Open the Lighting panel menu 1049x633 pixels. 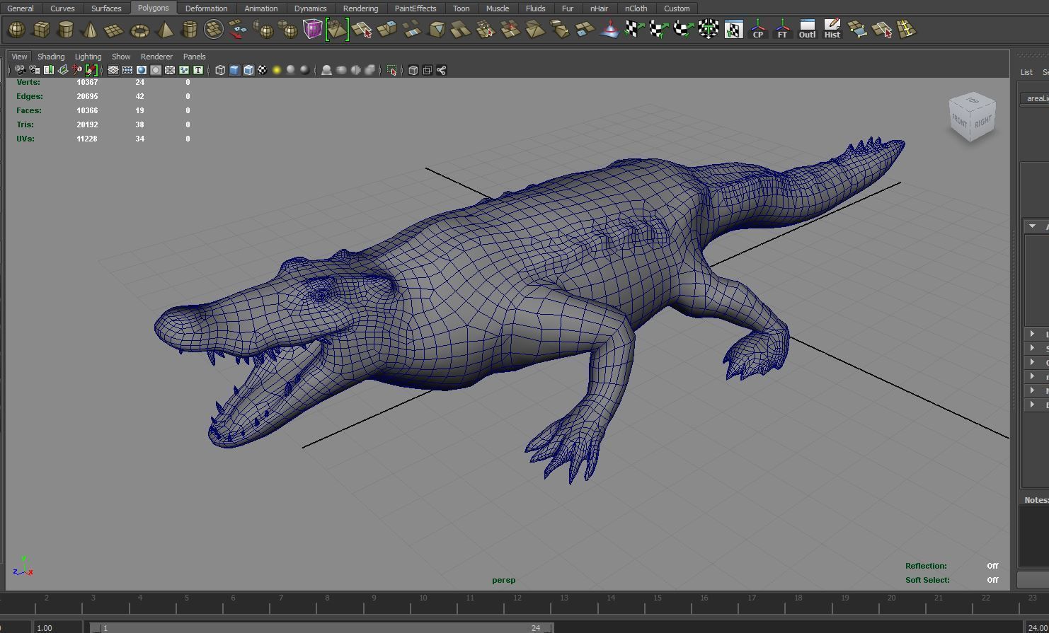point(88,57)
